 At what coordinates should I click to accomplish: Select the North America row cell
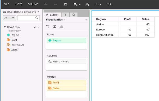[105, 35]
